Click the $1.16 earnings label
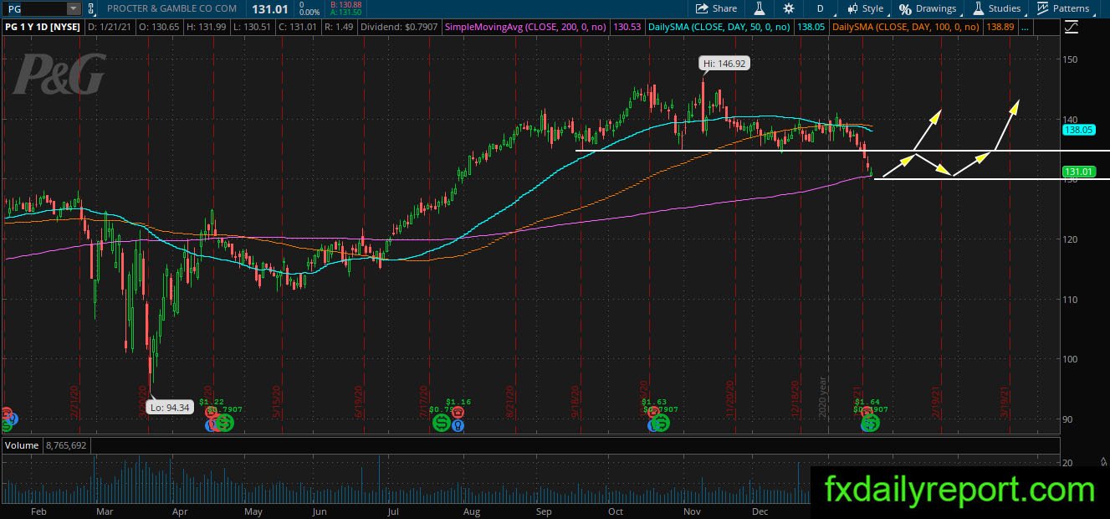 (x=459, y=402)
